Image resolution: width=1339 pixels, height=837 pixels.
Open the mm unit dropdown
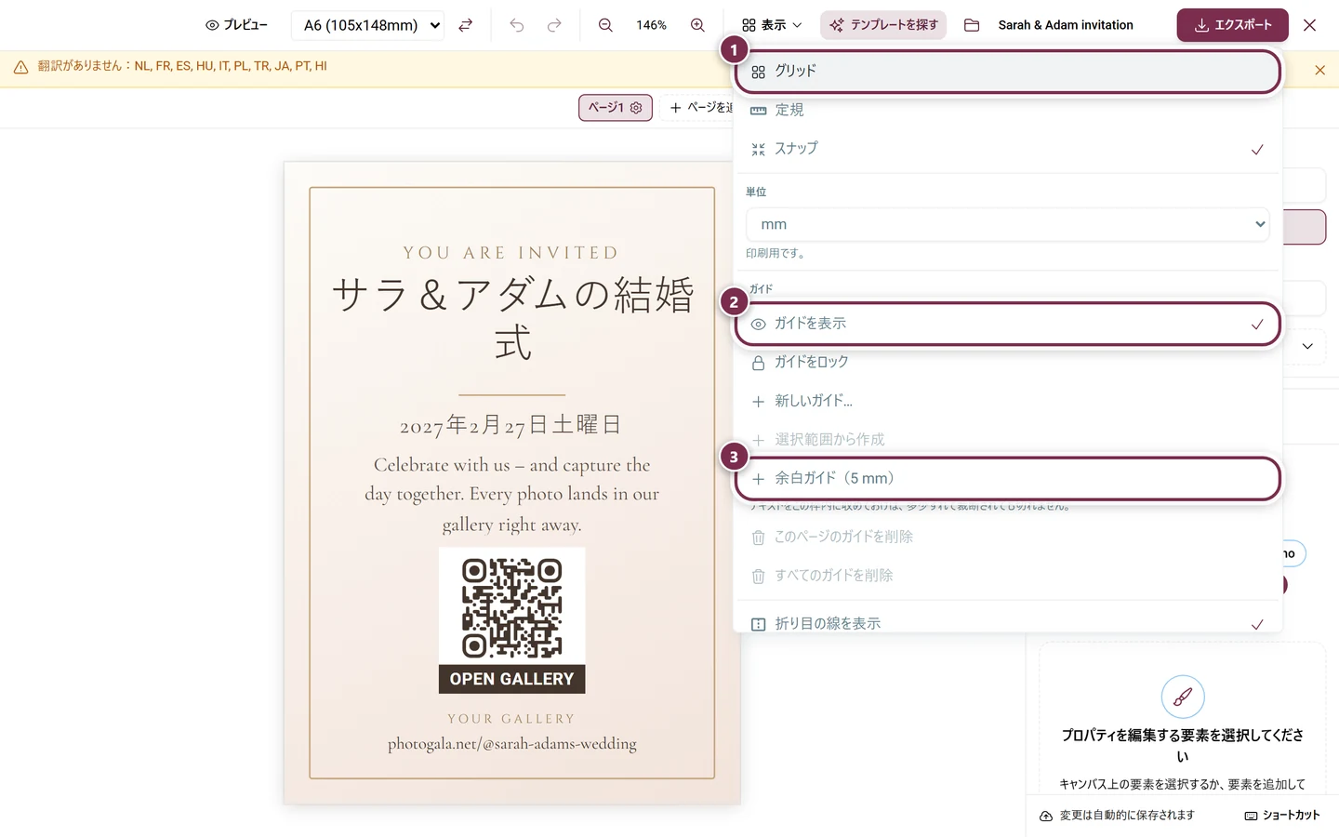(1008, 224)
